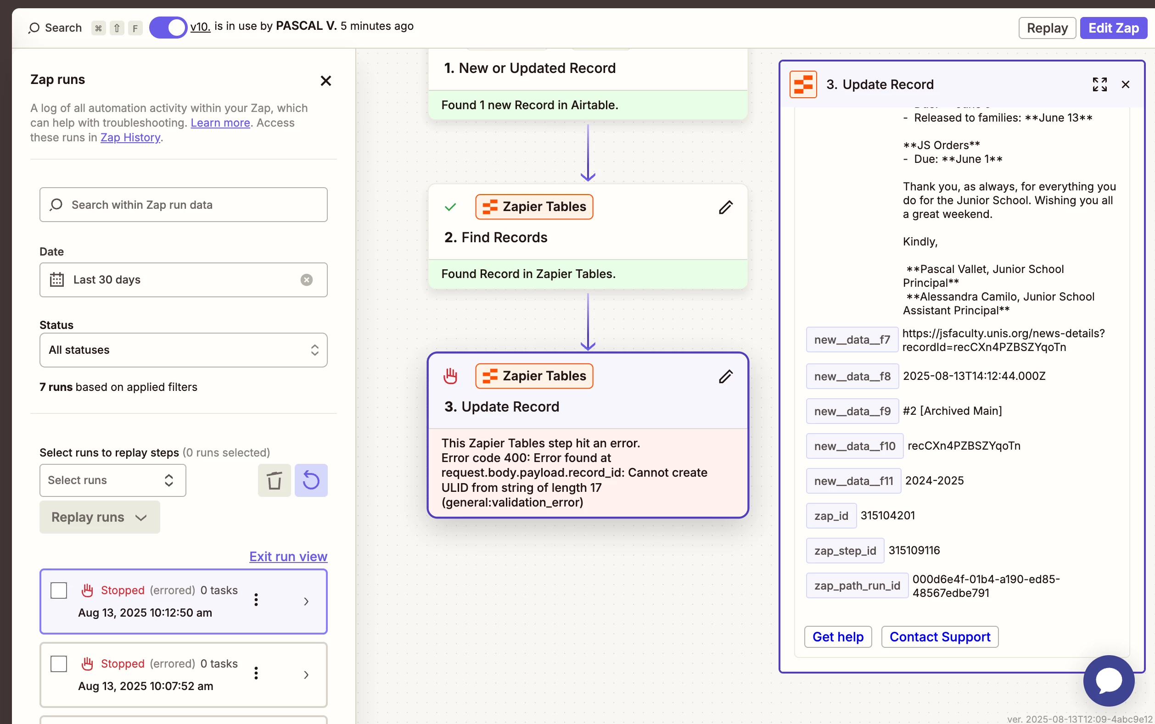Click the error hand icon on Update Record
Viewport: 1155px width, 724px height.
450,376
